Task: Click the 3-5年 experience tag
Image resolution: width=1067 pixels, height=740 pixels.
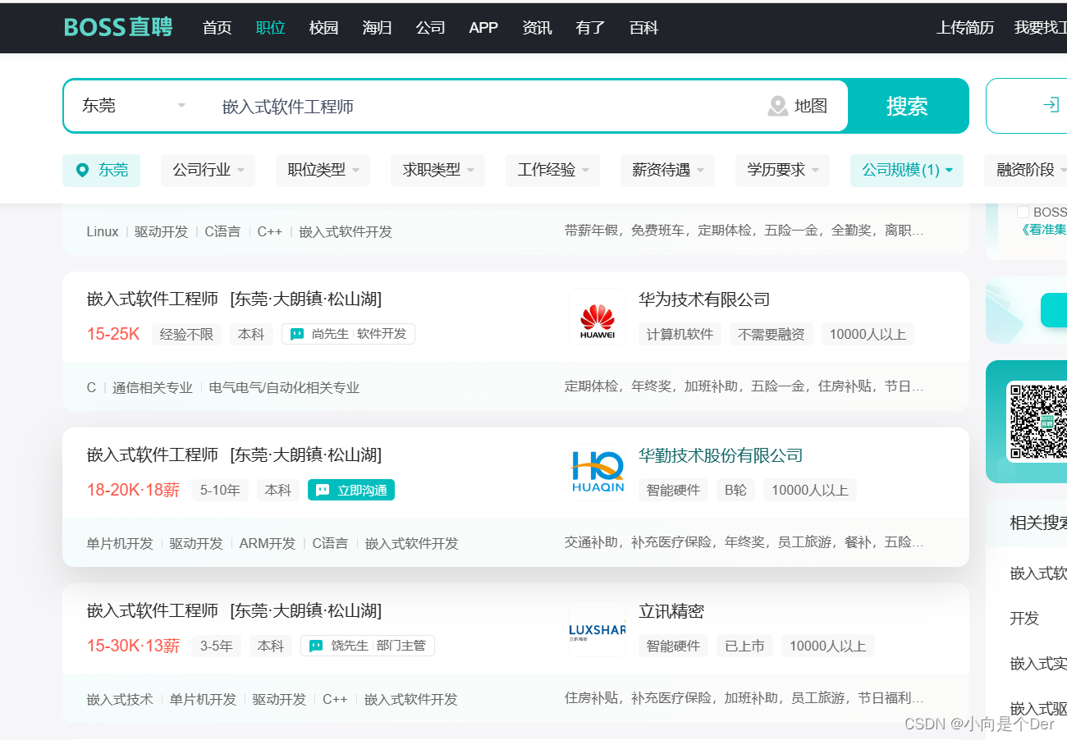Action: [x=217, y=646]
